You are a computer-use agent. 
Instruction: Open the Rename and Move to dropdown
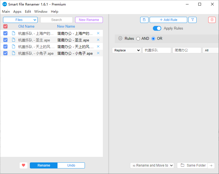pos(152,165)
